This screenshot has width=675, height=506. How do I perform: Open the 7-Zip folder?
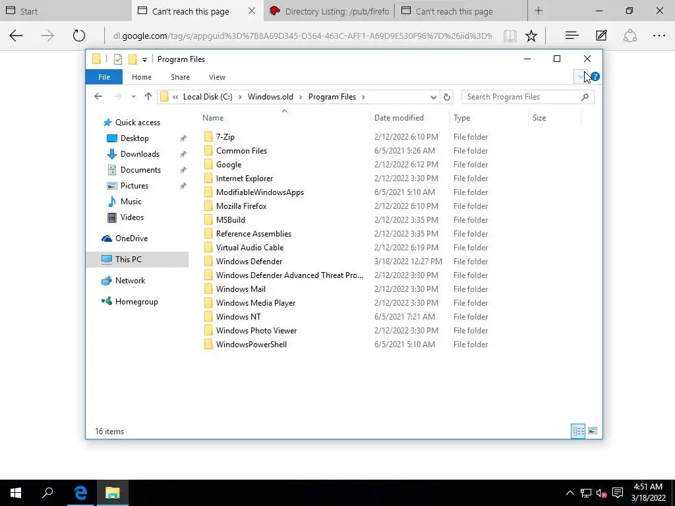[225, 137]
